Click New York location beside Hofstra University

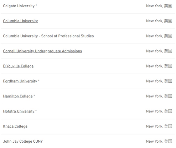click(159, 111)
